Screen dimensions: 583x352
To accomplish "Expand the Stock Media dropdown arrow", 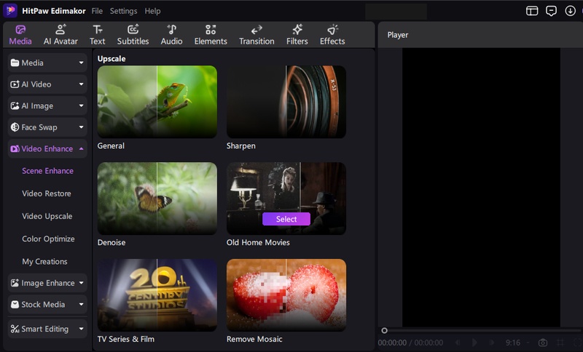I will coord(81,305).
